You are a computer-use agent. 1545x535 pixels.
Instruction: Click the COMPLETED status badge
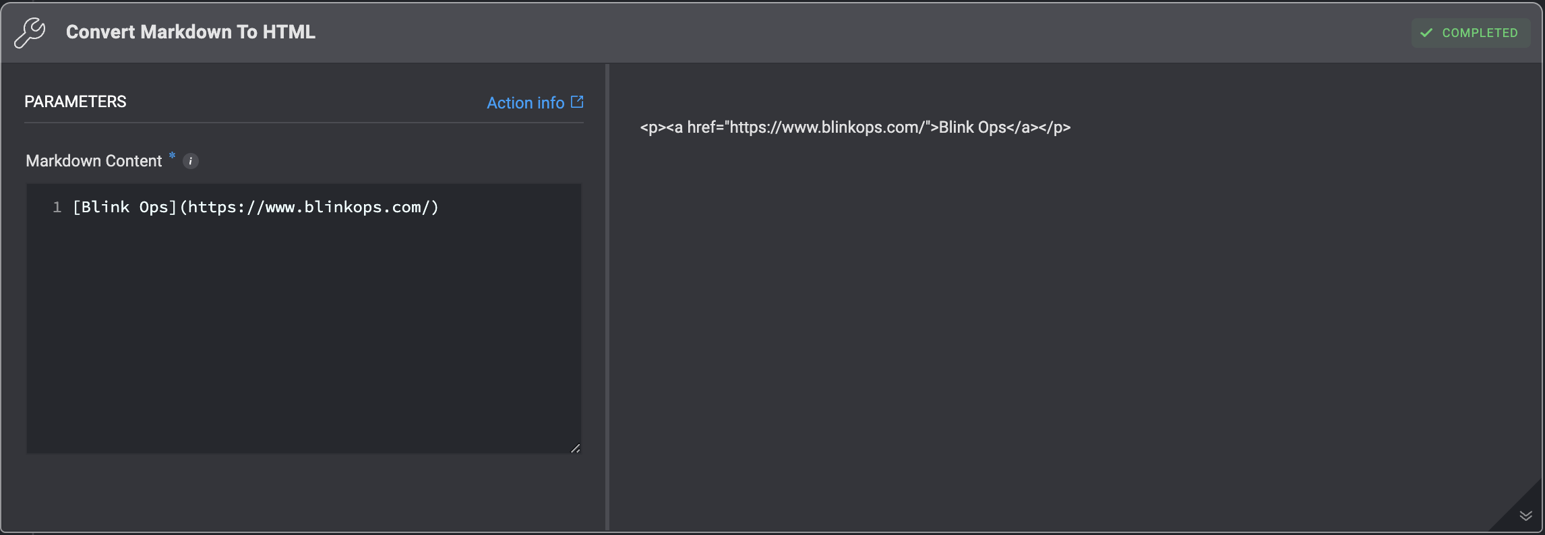(x=1471, y=33)
